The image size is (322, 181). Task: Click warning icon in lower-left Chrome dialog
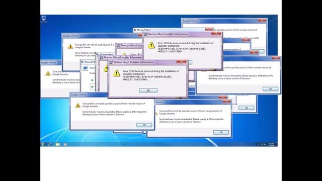point(78,105)
